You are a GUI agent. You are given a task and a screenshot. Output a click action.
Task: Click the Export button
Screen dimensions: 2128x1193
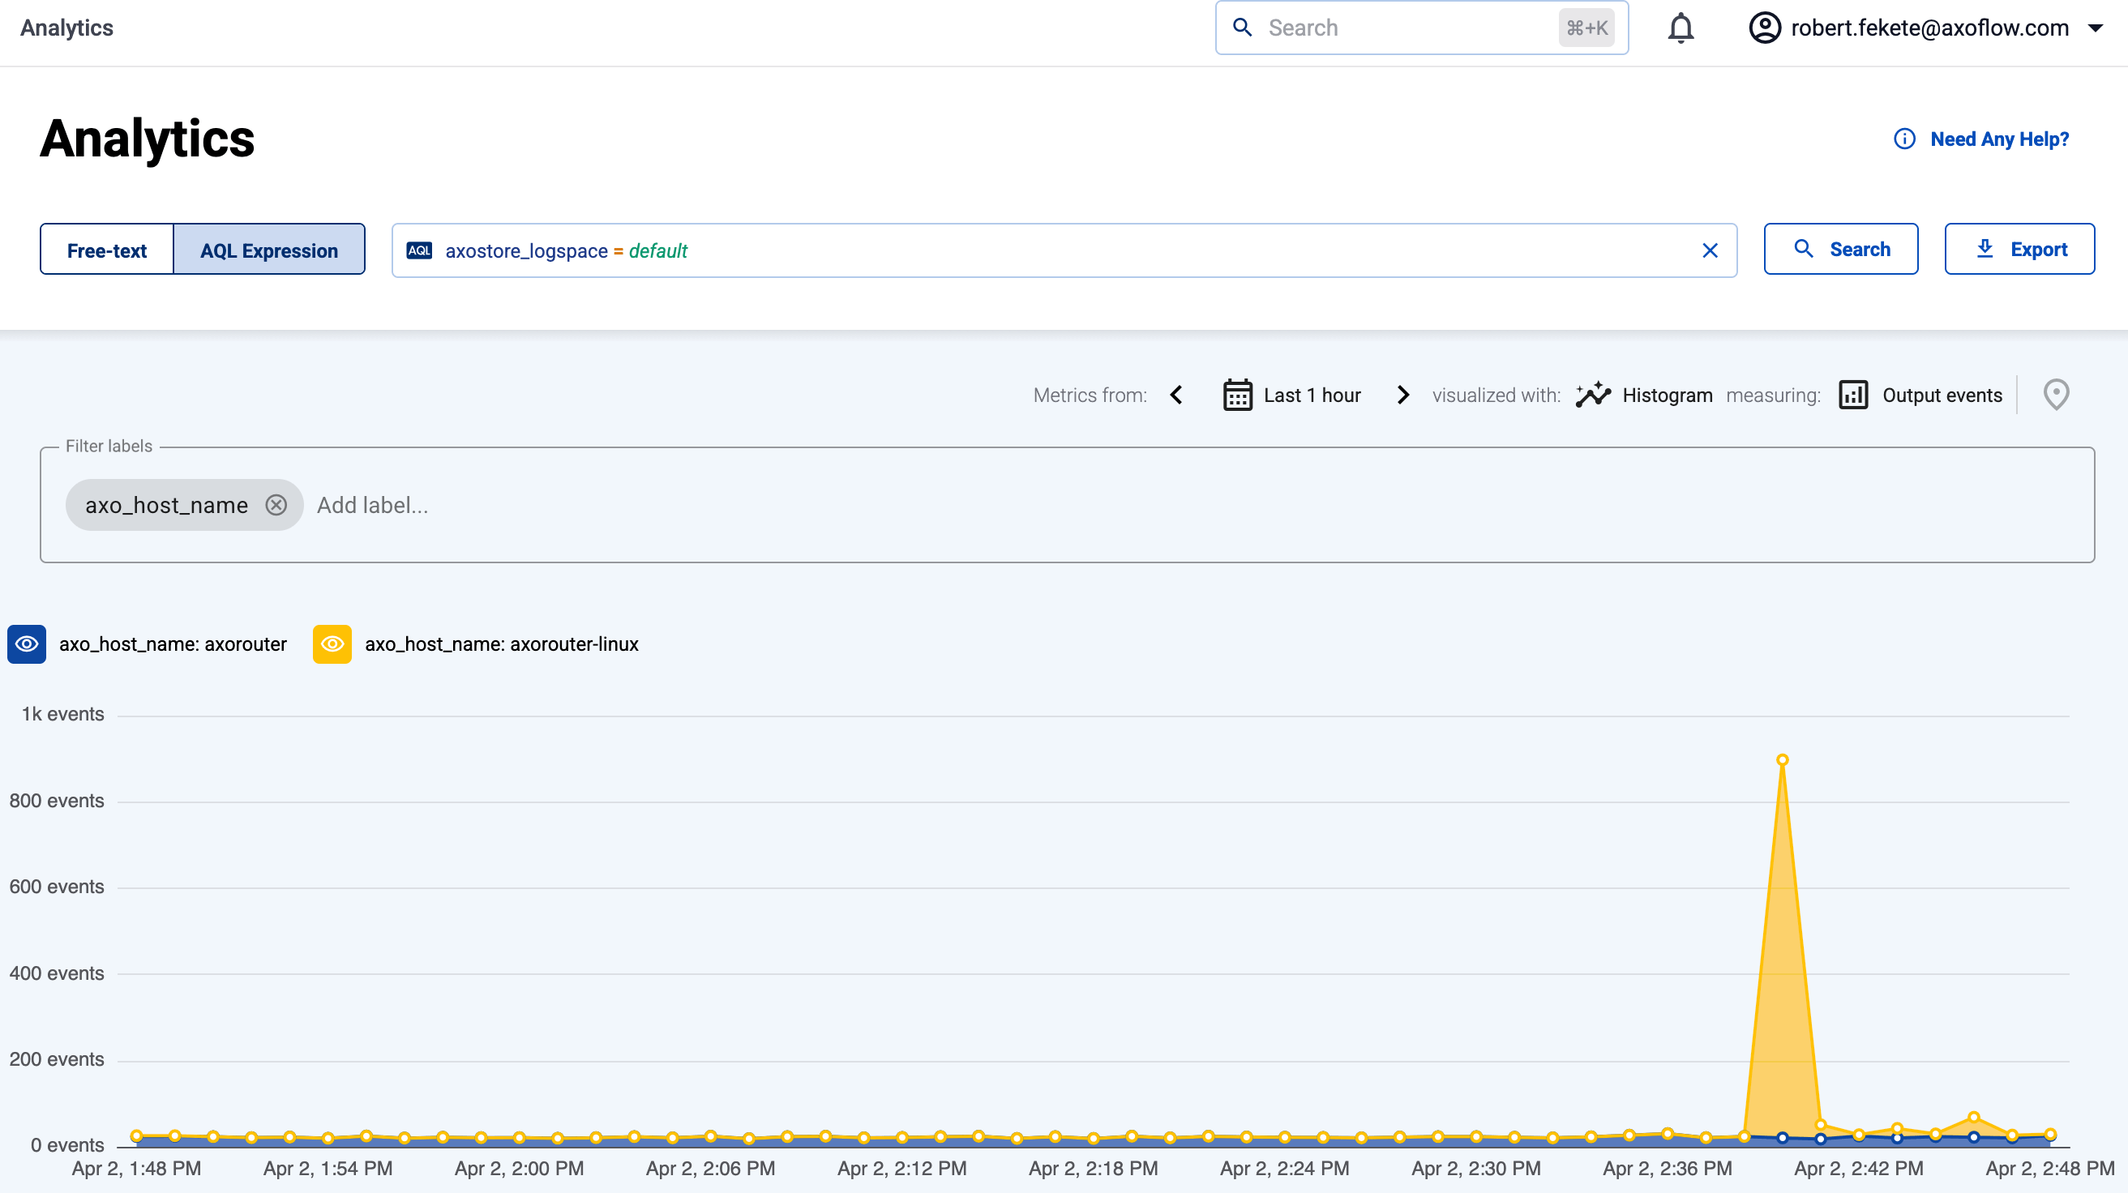pyautogui.click(x=2019, y=250)
